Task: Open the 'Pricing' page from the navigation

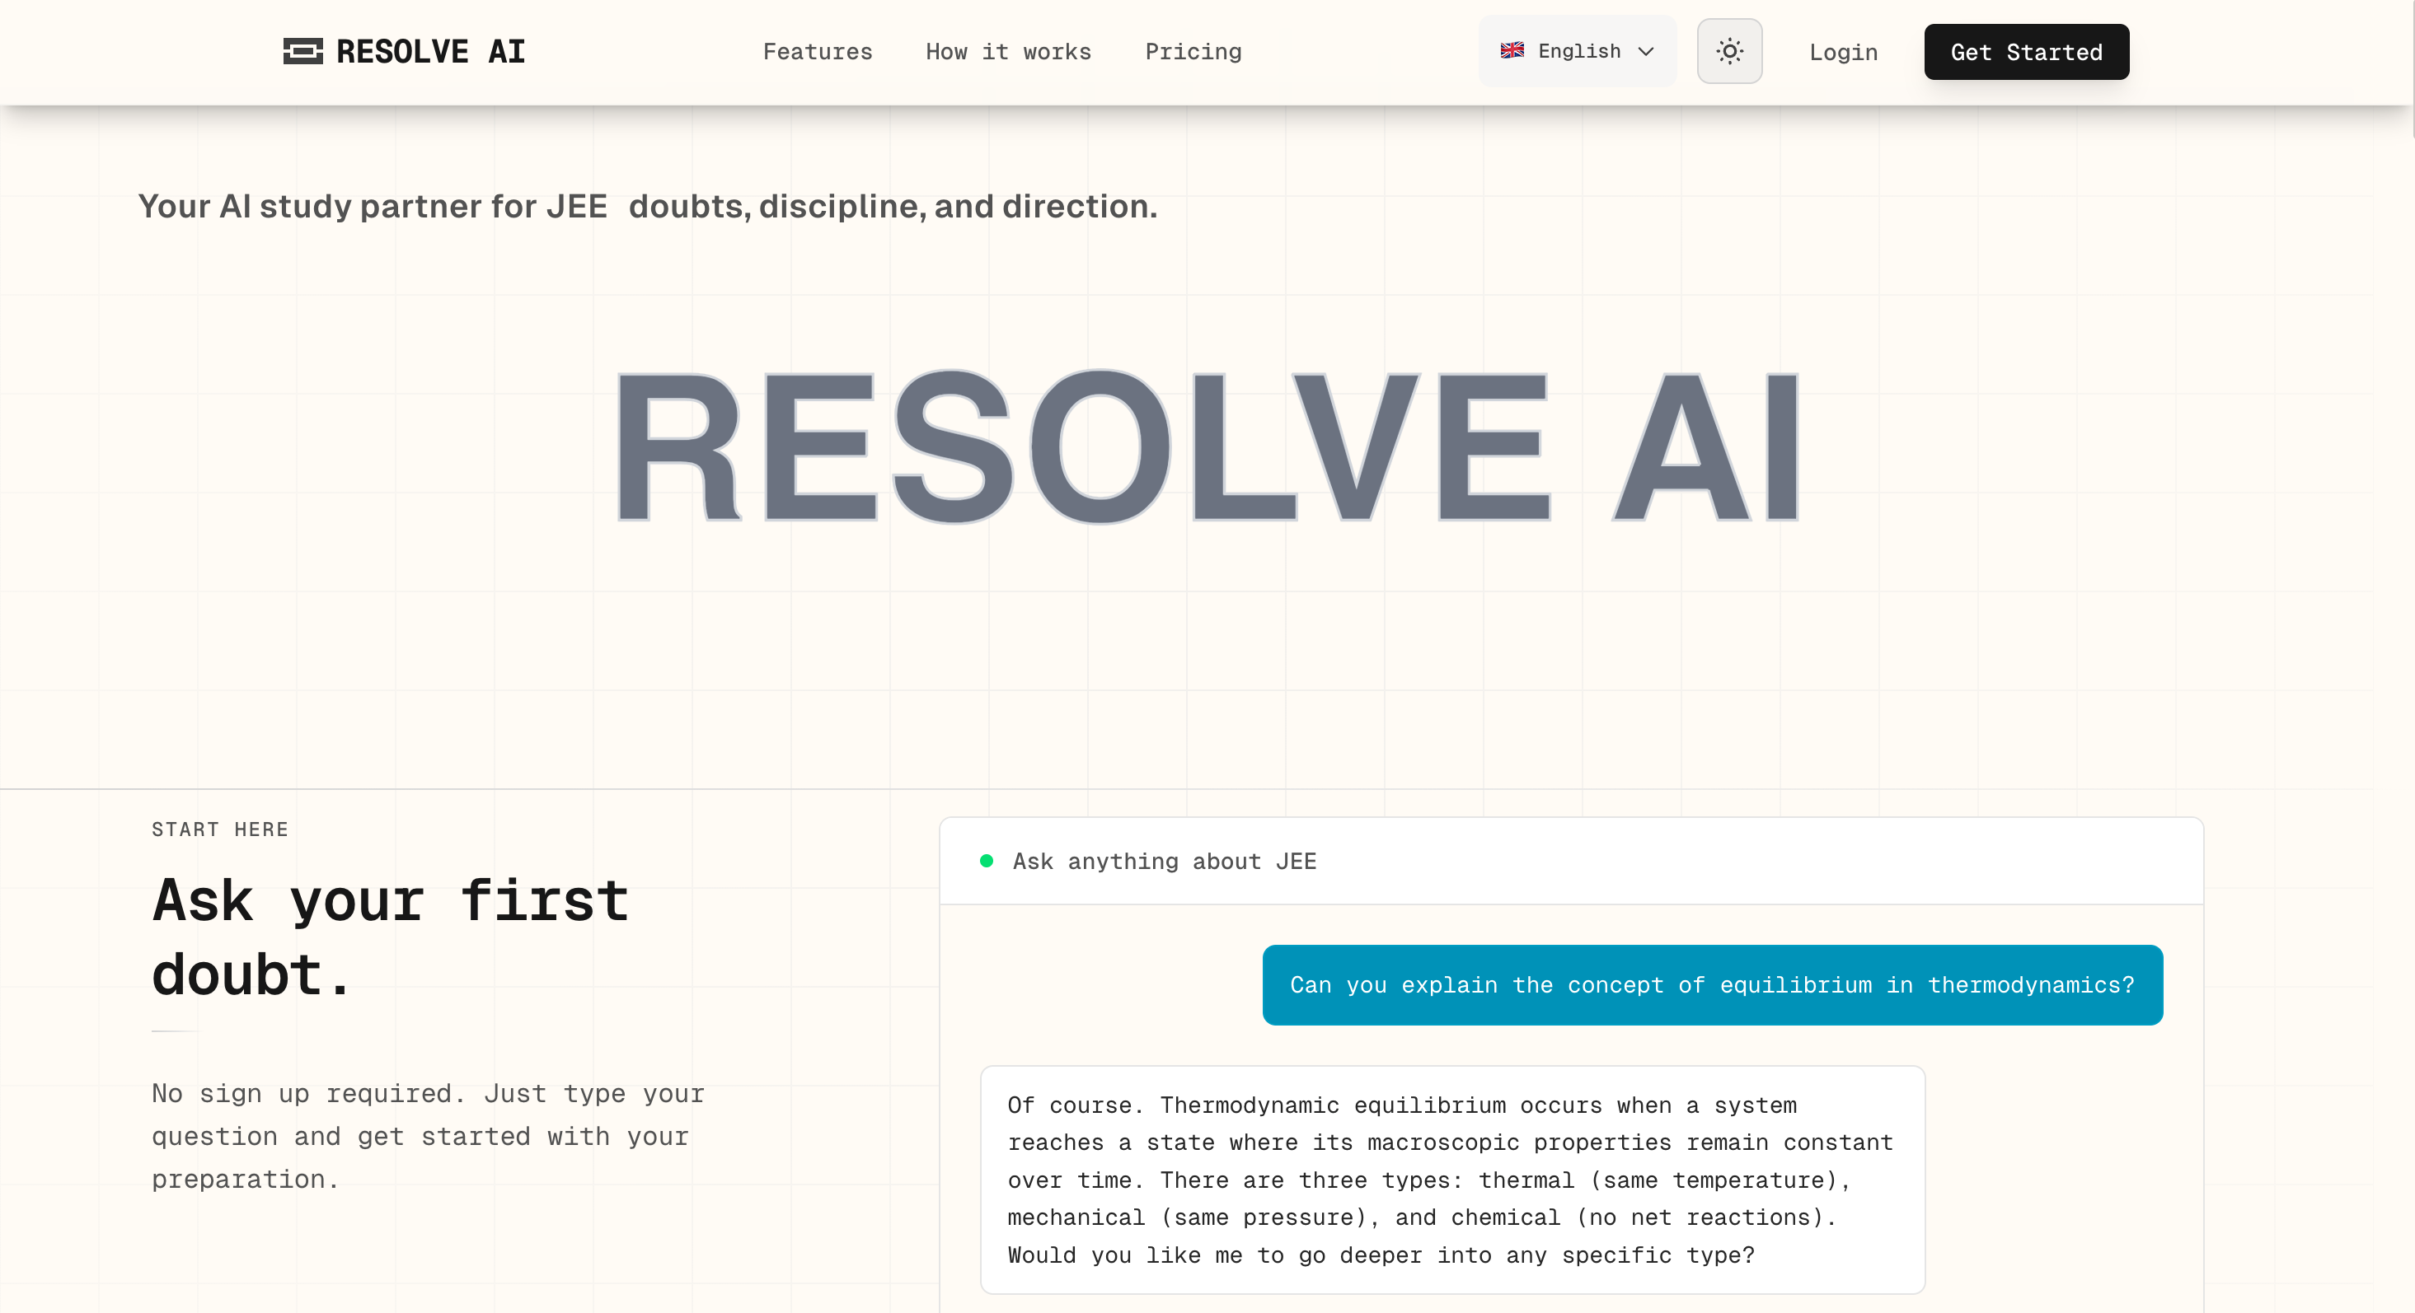Action: (1193, 52)
